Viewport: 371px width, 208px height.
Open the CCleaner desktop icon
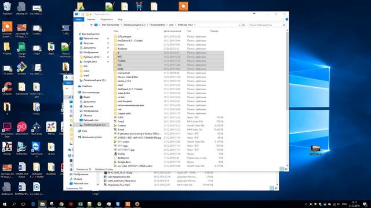point(7,88)
